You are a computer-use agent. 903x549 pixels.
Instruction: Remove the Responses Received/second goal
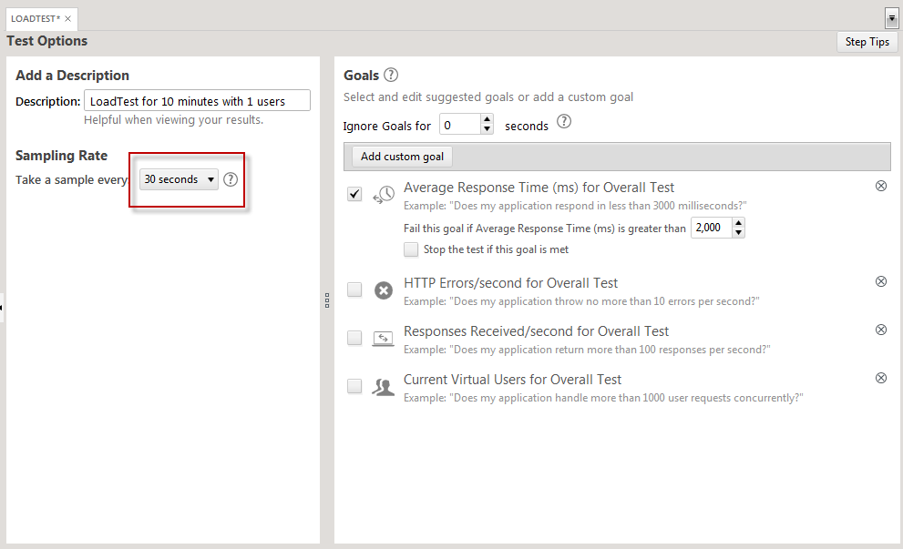(880, 330)
